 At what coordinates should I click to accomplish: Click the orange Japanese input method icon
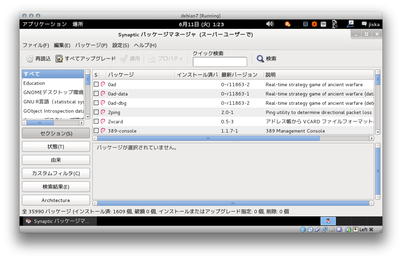click(x=288, y=24)
